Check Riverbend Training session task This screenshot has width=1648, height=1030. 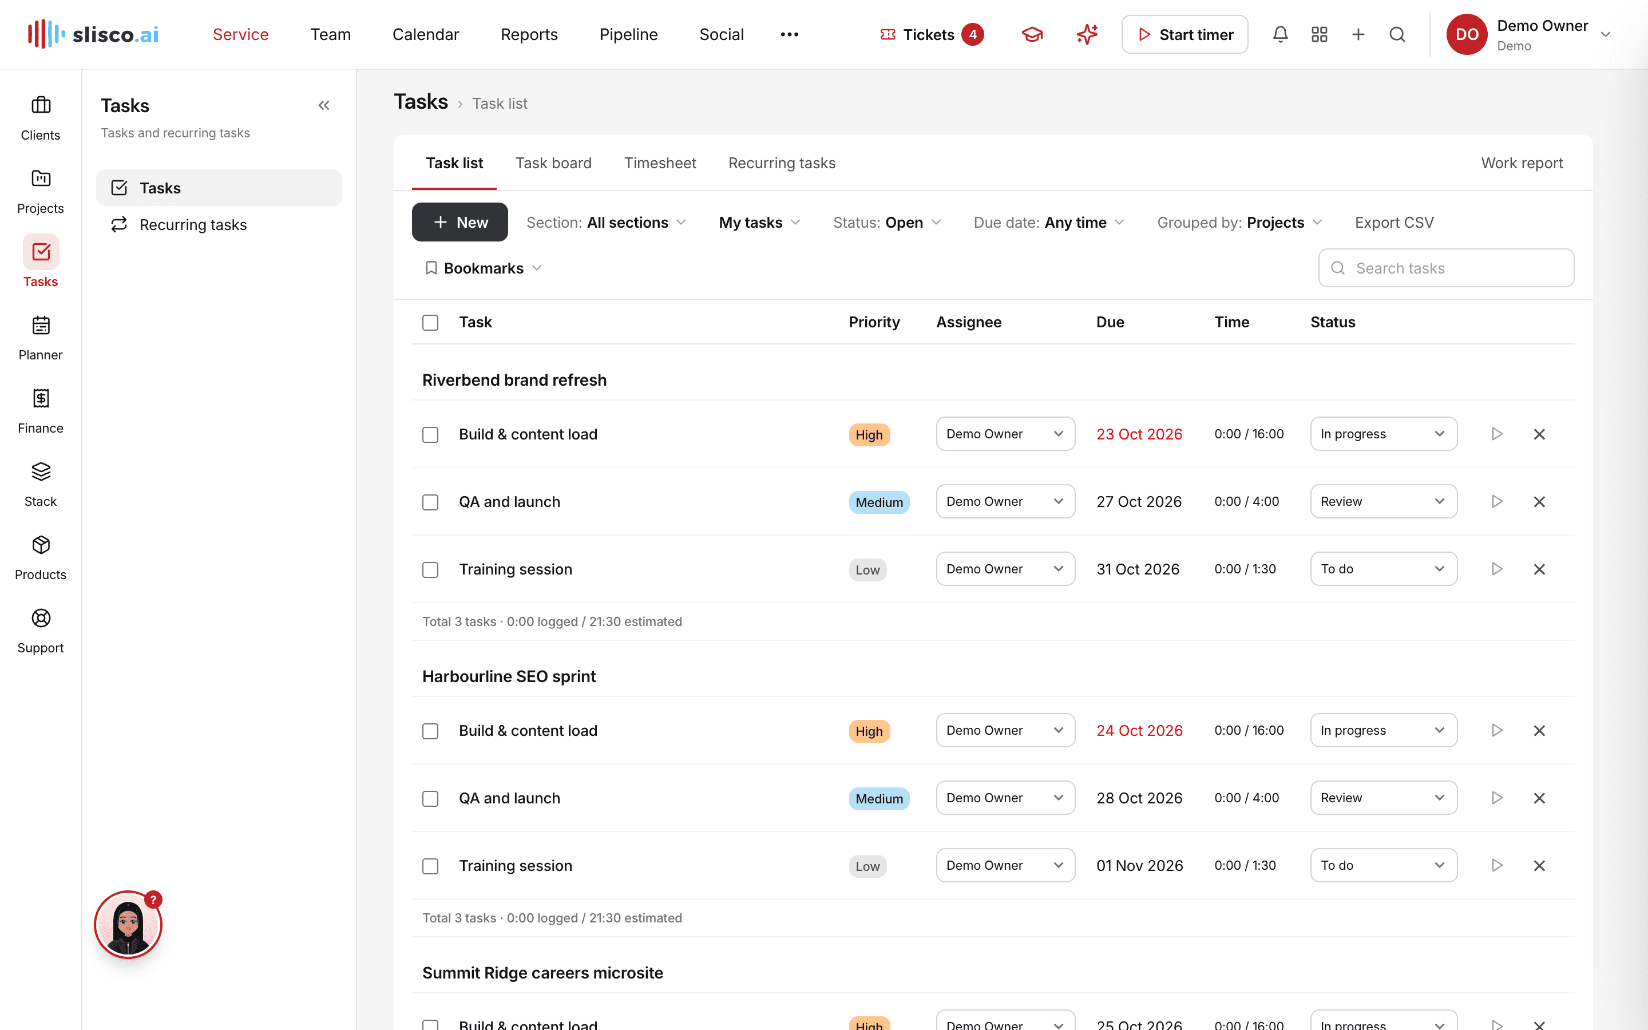[430, 569]
